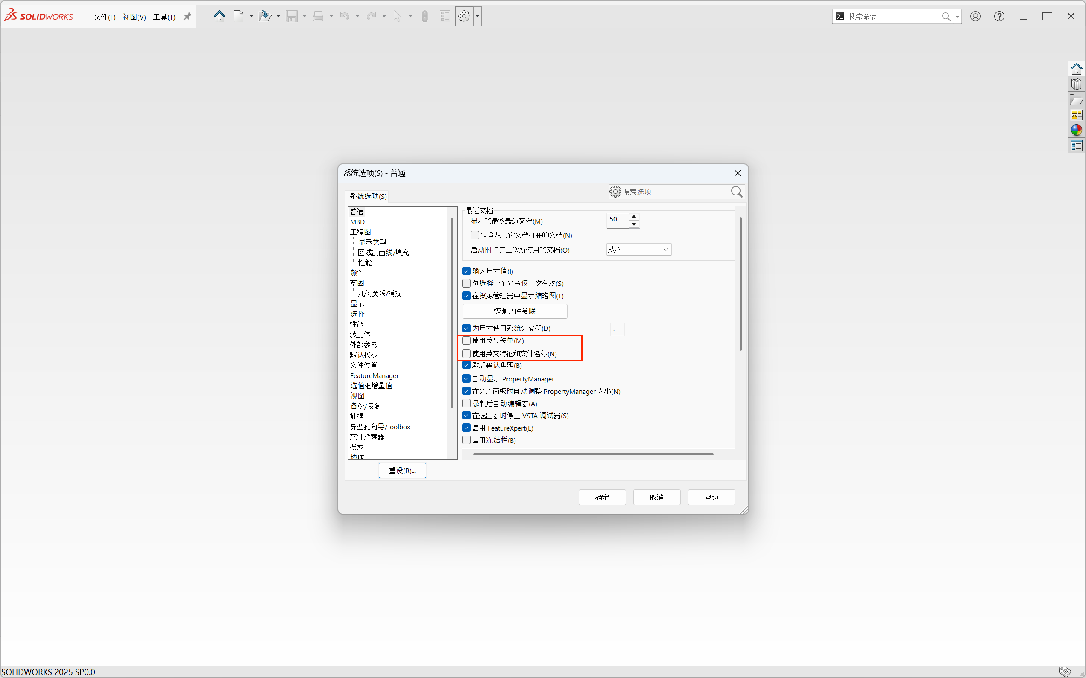Click the New document icon
Image resolution: width=1086 pixels, height=678 pixels.
click(x=239, y=17)
